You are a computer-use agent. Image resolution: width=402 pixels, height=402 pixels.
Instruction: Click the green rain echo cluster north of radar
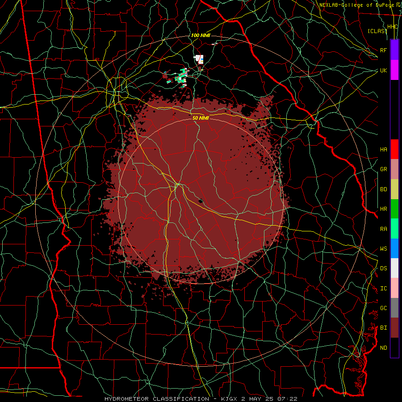click(181, 76)
